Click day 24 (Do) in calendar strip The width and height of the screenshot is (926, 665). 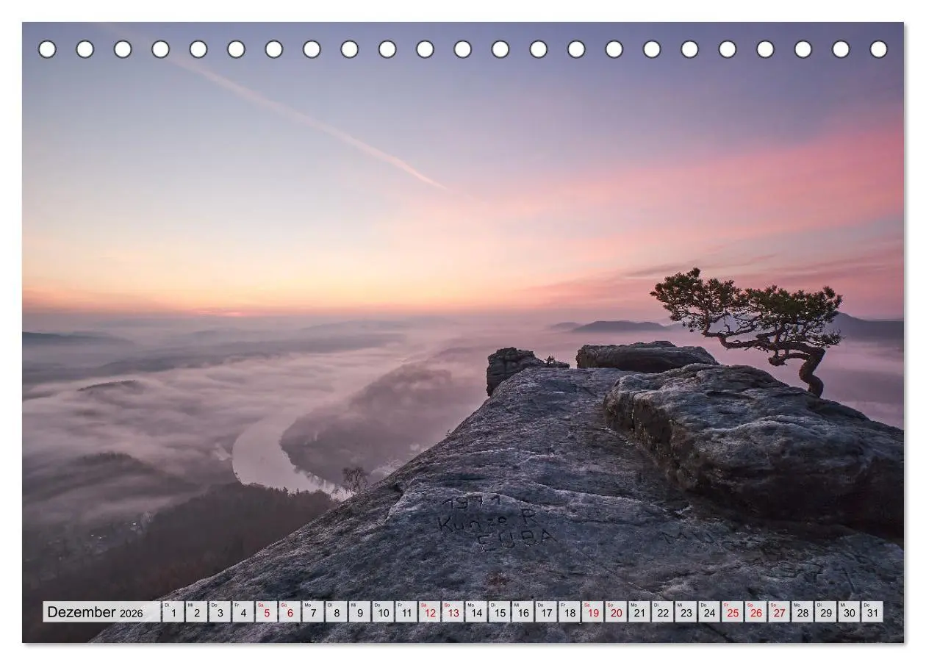[708, 612]
